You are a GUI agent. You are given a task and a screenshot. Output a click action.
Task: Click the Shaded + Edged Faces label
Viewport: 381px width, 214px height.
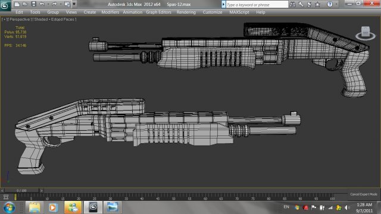pos(54,20)
